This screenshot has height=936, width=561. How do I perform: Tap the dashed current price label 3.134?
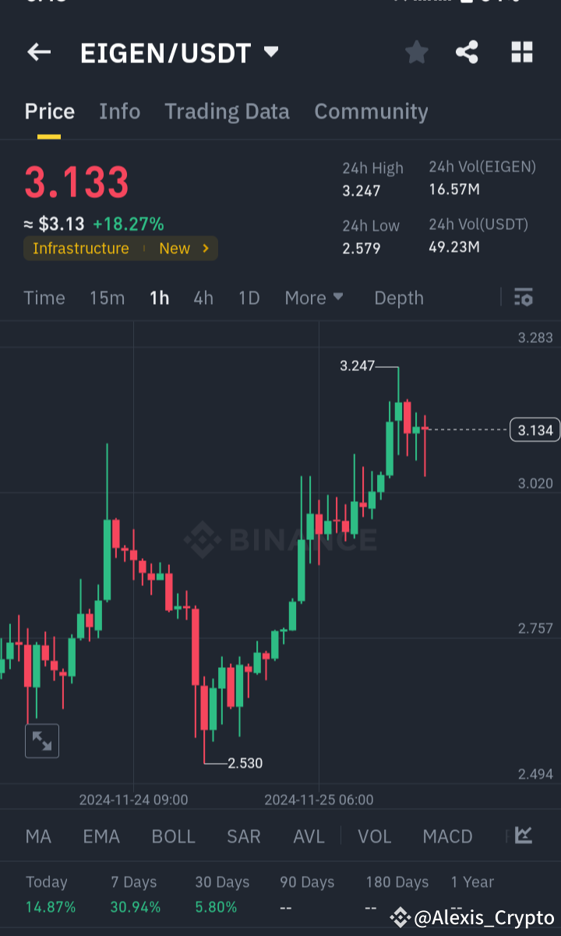click(x=534, y=429)
